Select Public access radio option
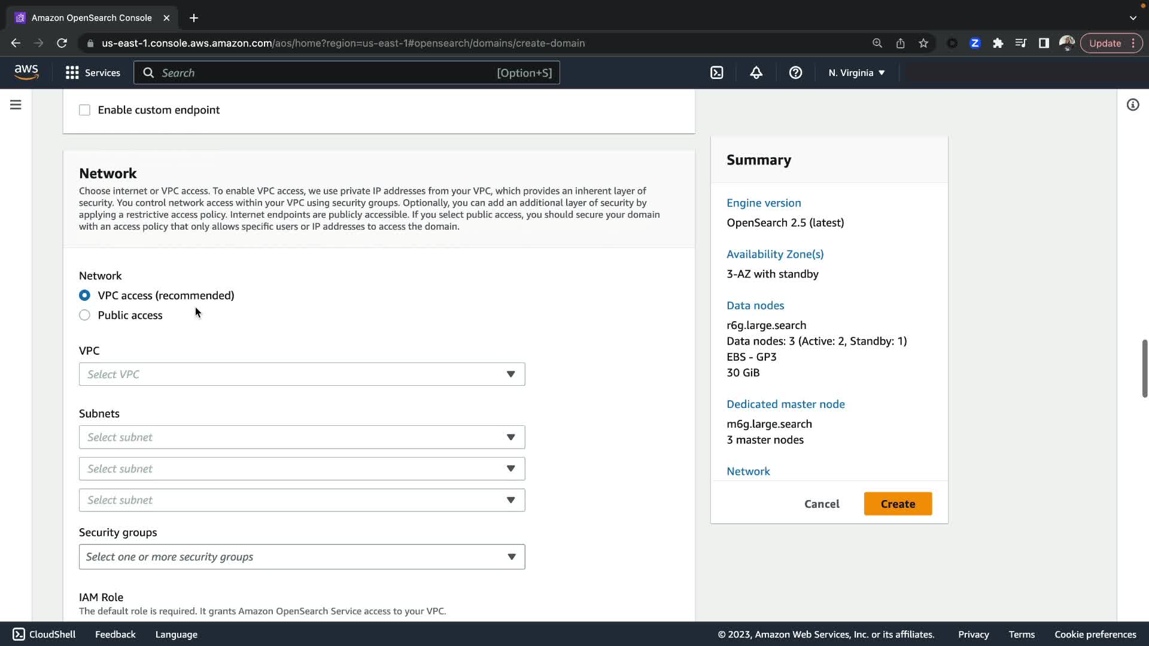1149x646 pixels. pos(84,315)
